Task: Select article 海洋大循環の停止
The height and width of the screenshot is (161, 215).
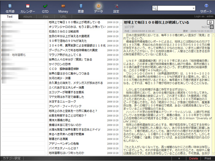Action: tap(84, 120)
